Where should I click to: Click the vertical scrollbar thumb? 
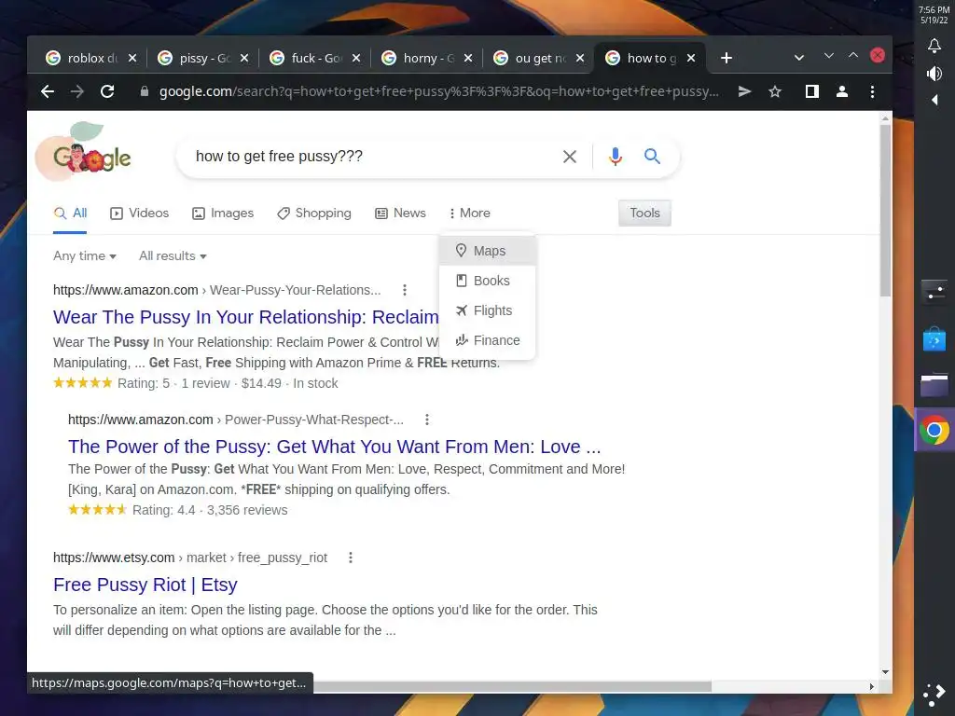tap(886, 210)
